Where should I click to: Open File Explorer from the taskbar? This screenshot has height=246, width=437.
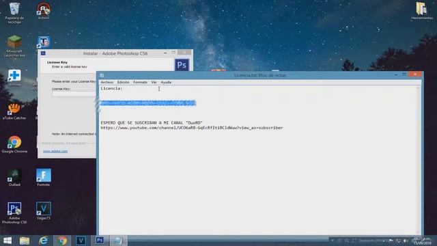(x=25, y=241)
